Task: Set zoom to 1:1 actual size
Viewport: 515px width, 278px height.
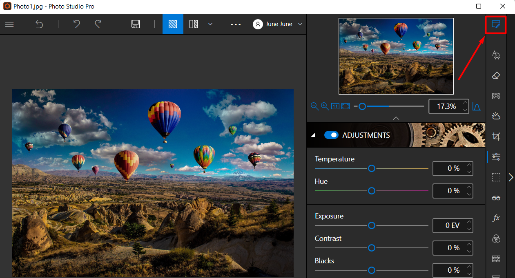Action: click(335, 106)
